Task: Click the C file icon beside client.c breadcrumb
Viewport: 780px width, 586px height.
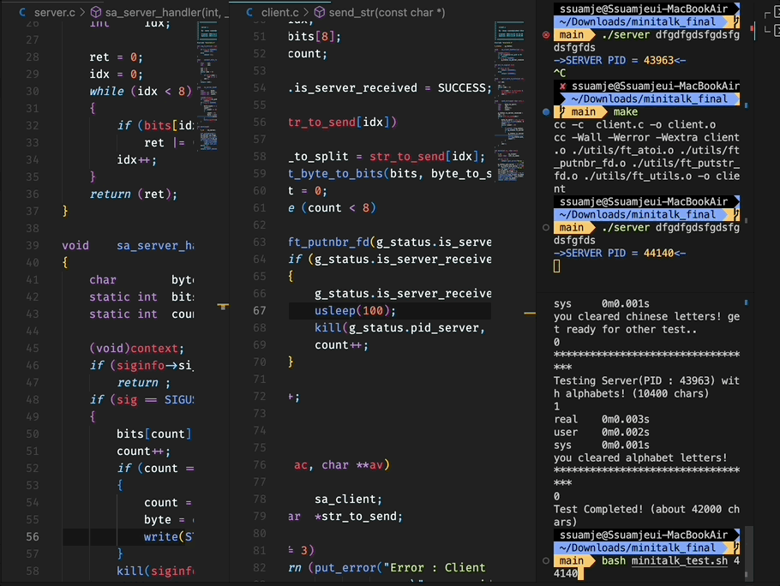Action: click(x=249, y=13)
